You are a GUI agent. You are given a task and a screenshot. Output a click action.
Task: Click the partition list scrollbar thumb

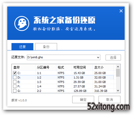118,73
